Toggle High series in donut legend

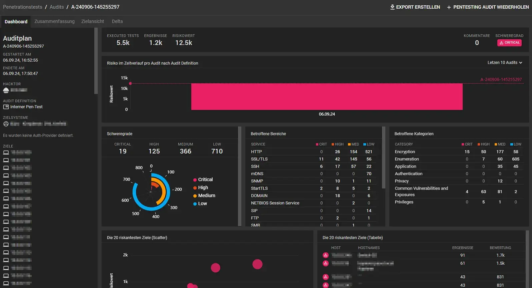click(x=201, y=188)
